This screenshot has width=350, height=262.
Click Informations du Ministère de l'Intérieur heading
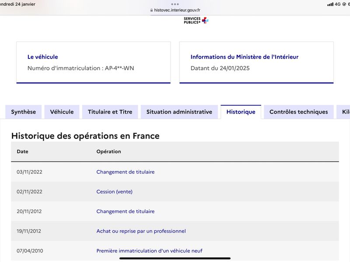pyautogui.click(x=245, y=57)
